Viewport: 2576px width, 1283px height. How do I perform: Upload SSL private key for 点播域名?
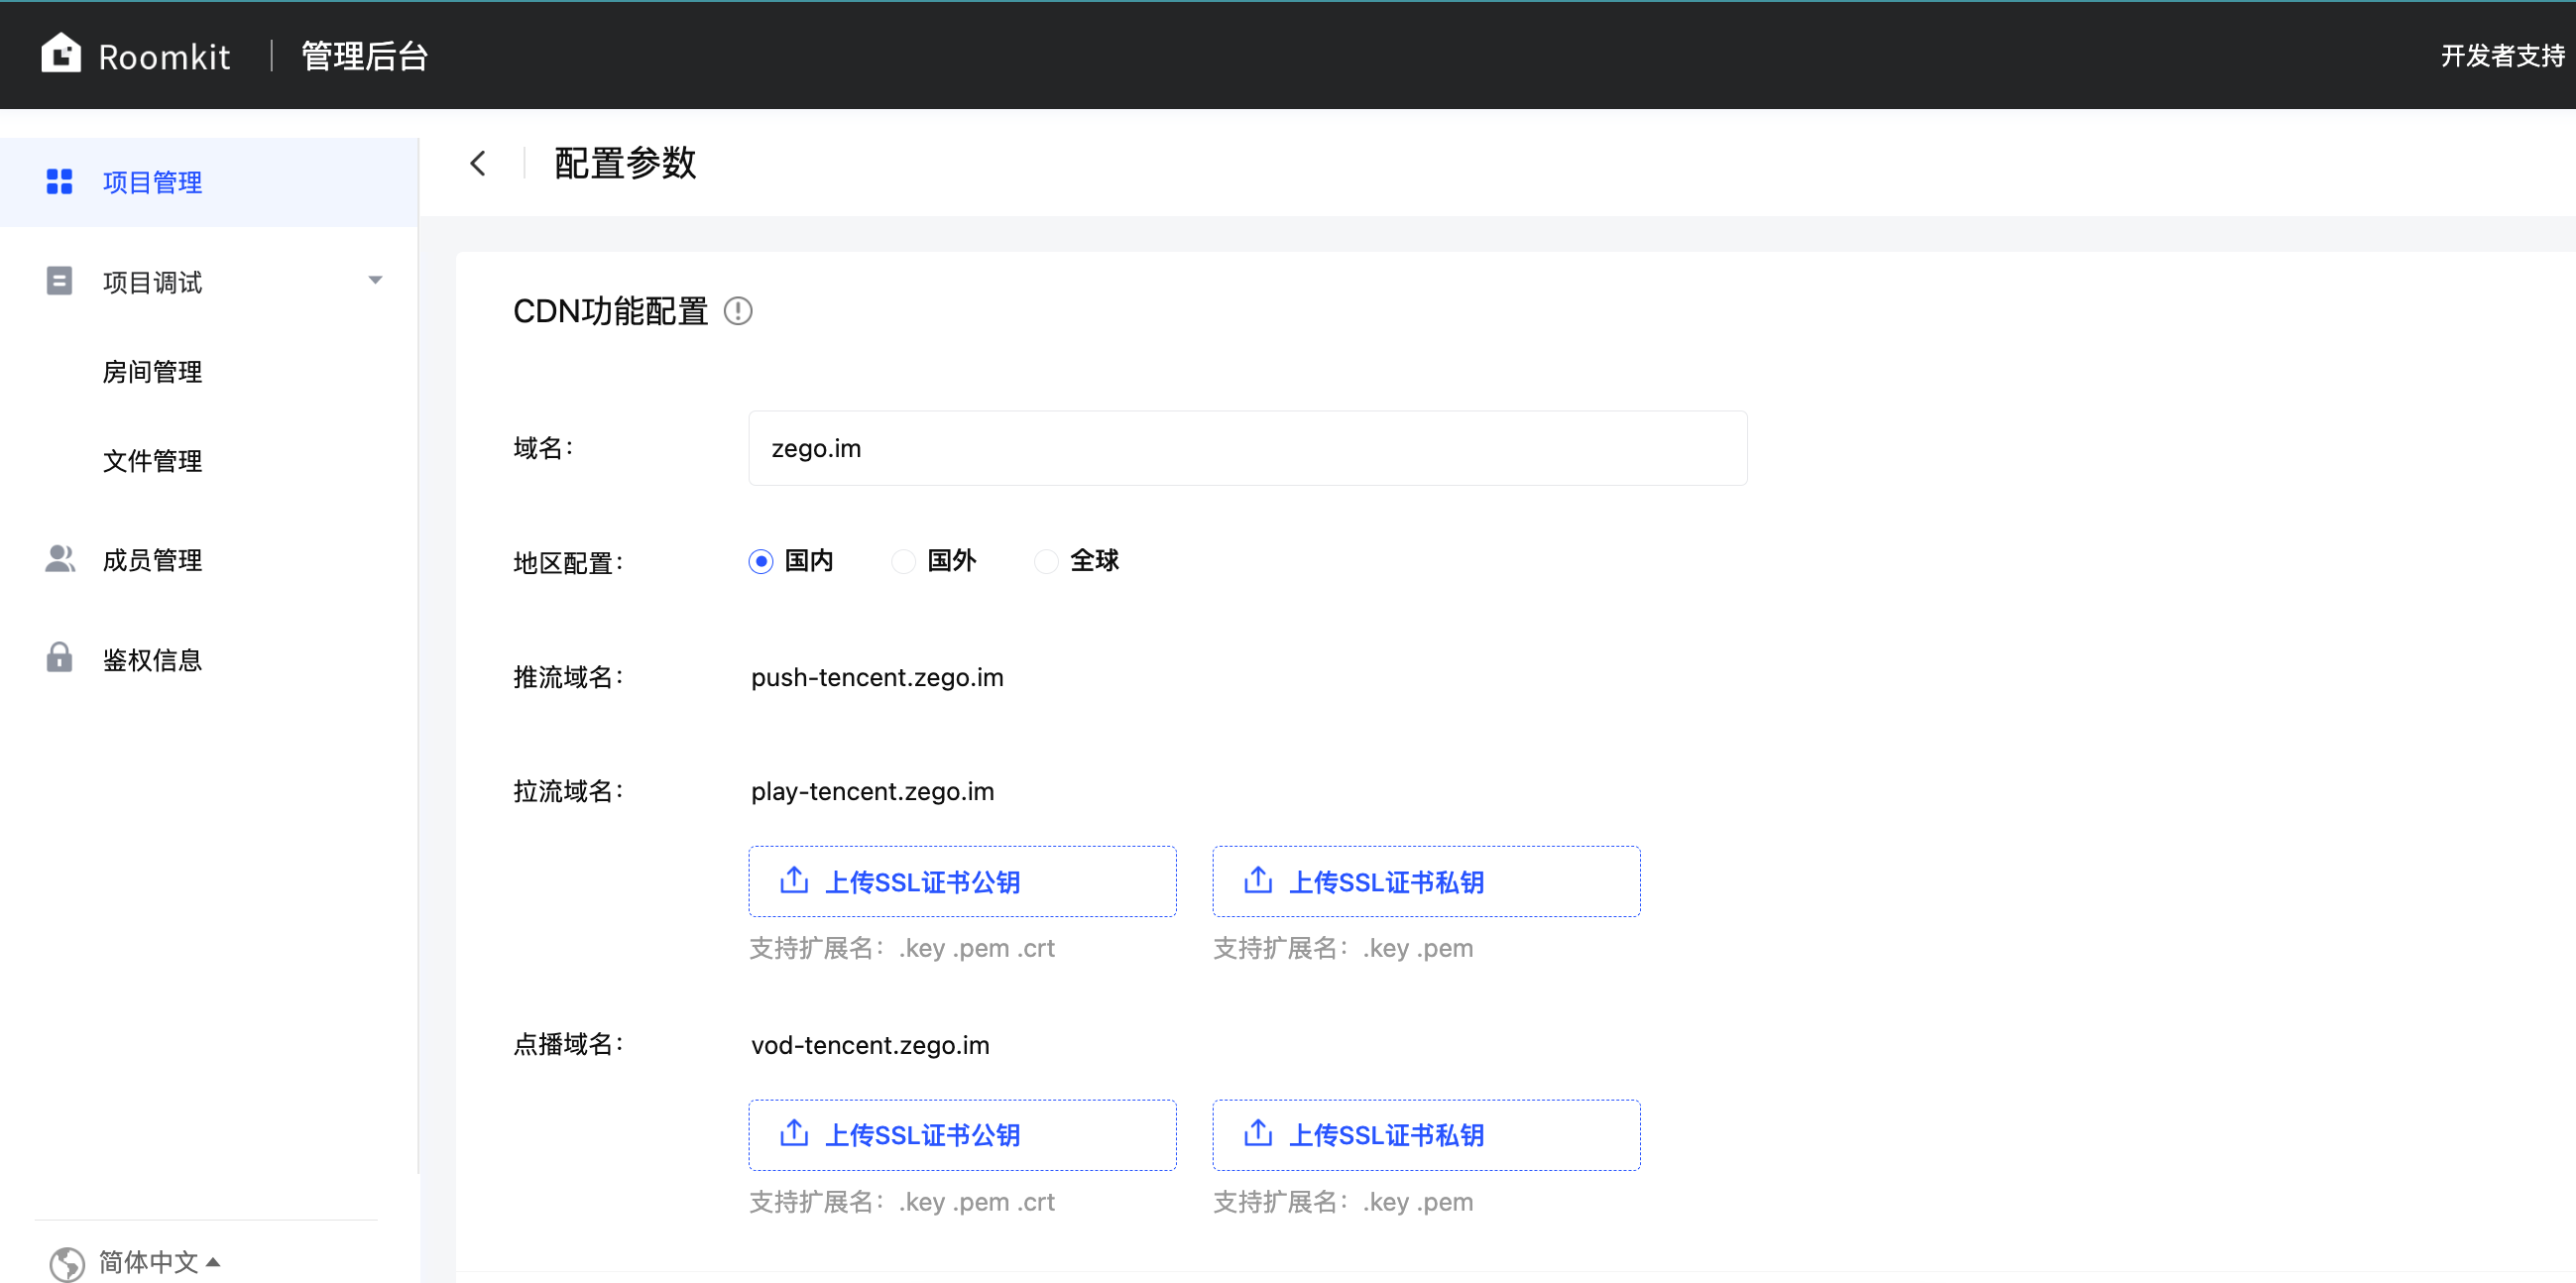click(x=1426, y=1135)
